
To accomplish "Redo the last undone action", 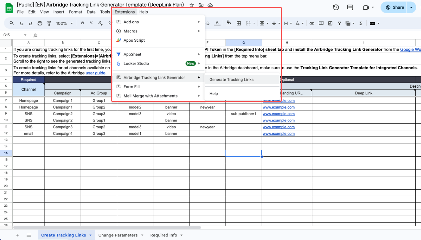I will [31, 23].
